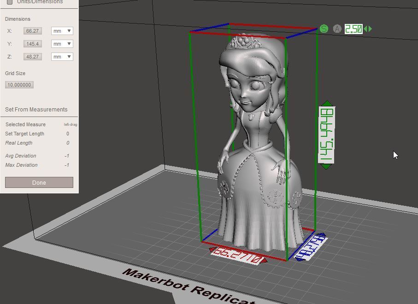Toggle the Units/Dimensions panel icon
Viewport: 418px width, 304px height.
pos(10,2)
